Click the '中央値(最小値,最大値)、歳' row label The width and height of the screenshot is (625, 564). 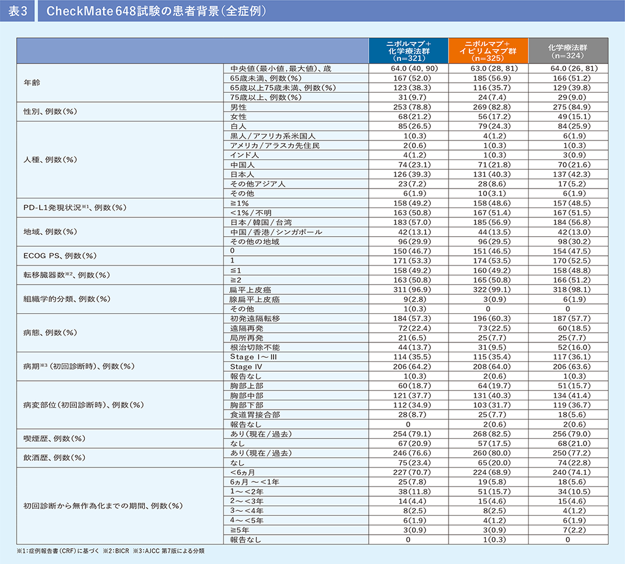281,68
